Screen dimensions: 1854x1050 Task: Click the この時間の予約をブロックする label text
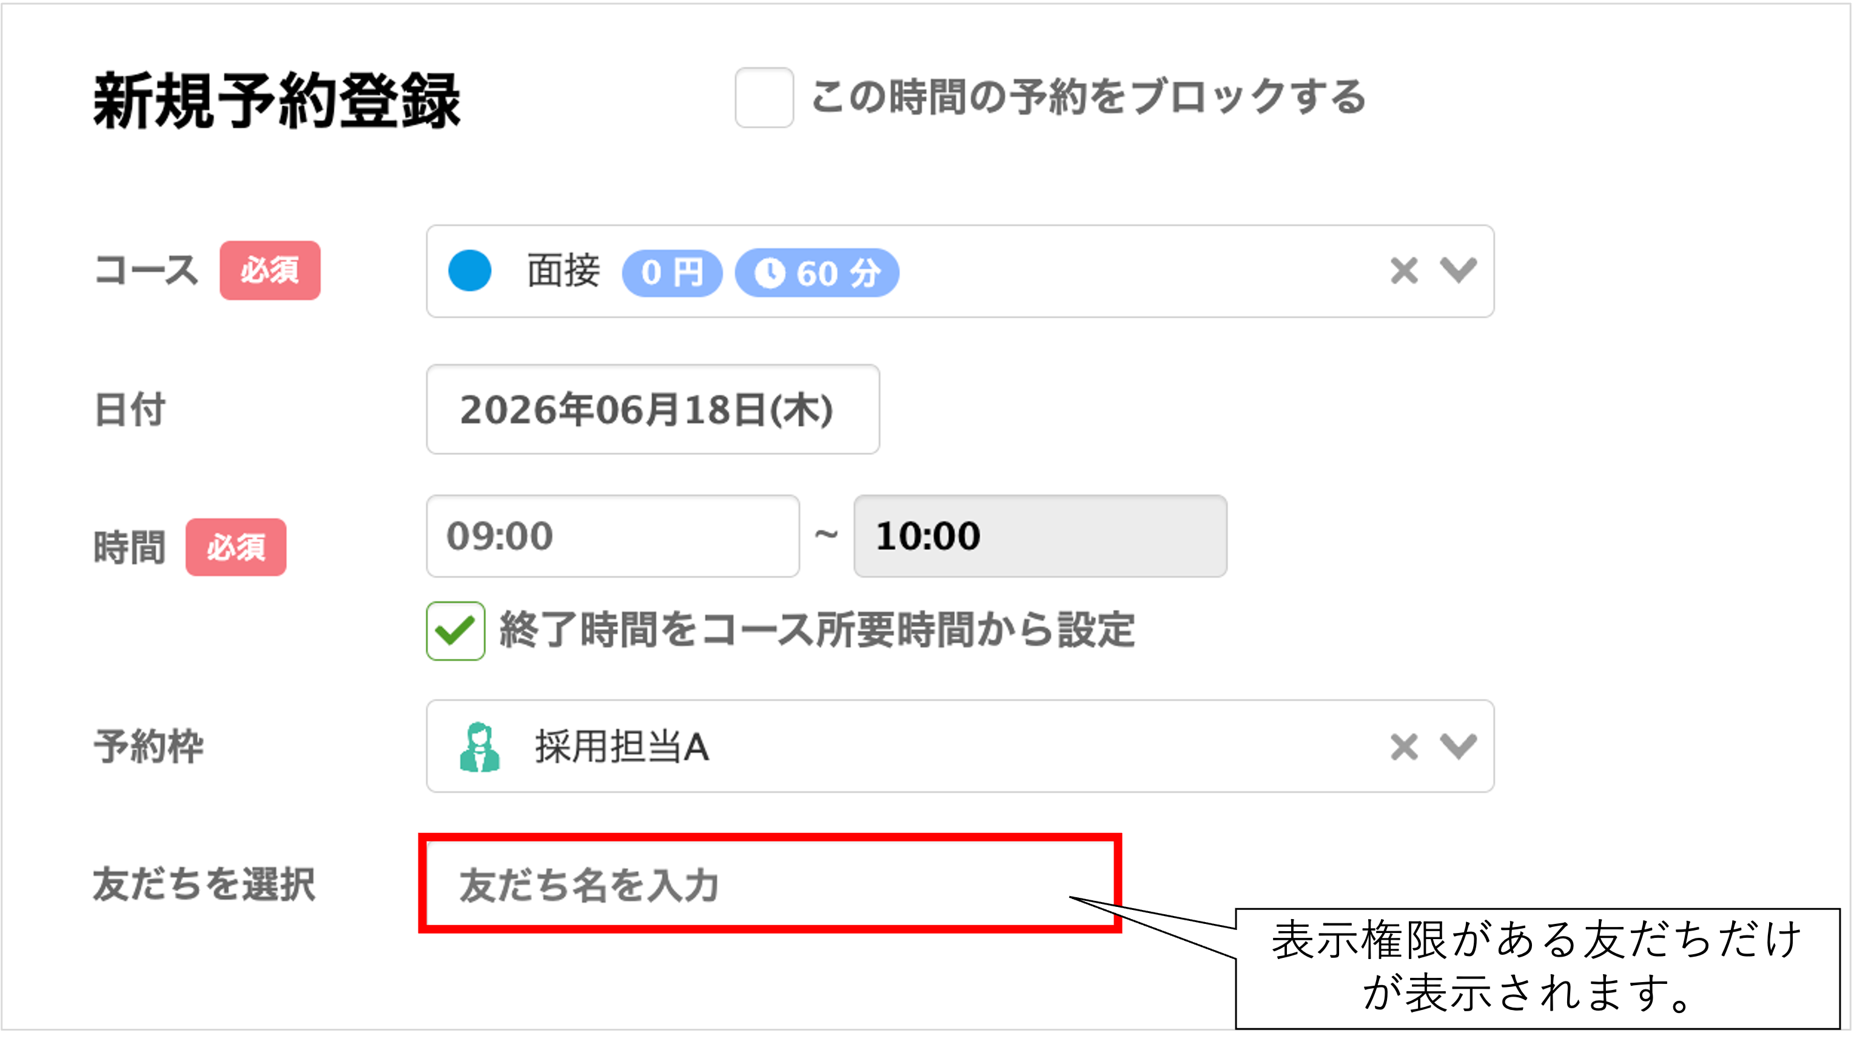pyautogui.click(x=1089, y=96)
